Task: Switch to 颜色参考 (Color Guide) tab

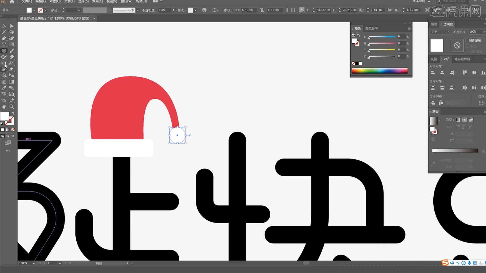Action: pyautogui.click(x=371, y=28)
